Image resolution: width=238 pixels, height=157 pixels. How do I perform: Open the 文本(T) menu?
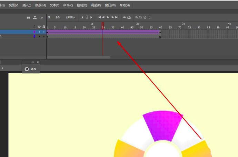coord(54,5)
